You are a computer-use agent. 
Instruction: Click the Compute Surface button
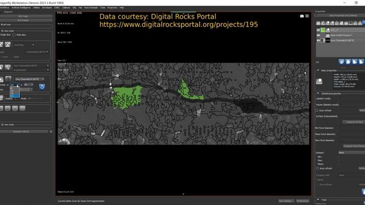coord(354,122)
